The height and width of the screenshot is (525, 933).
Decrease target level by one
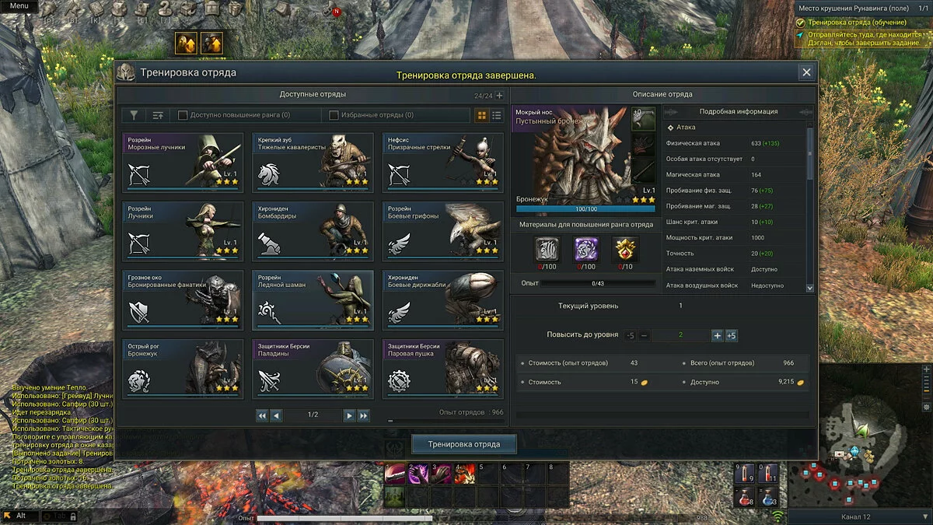(x=644, y=335)
